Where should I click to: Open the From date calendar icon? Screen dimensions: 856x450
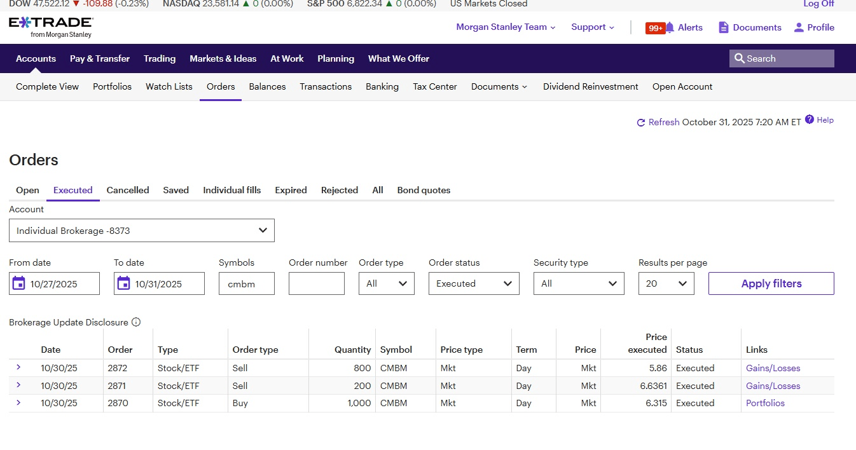[19, 283]
